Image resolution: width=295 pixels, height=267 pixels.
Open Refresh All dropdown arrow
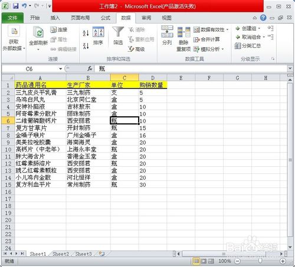pos(38,50)
